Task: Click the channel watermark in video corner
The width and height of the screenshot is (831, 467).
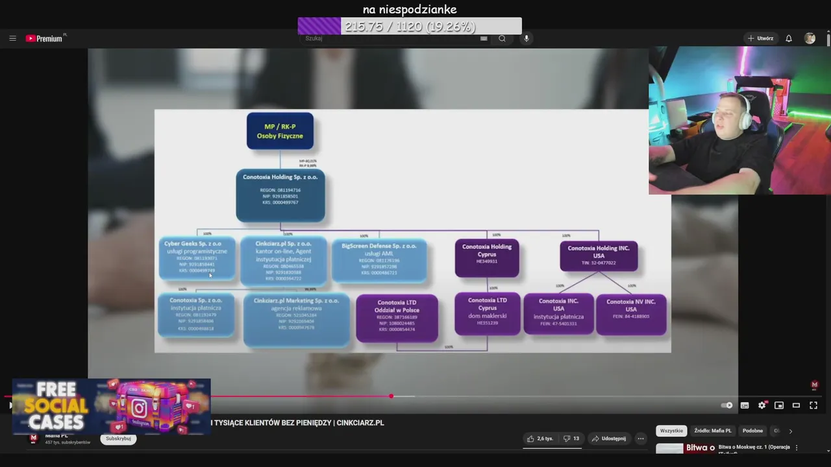Action: (x=815, y=385)
